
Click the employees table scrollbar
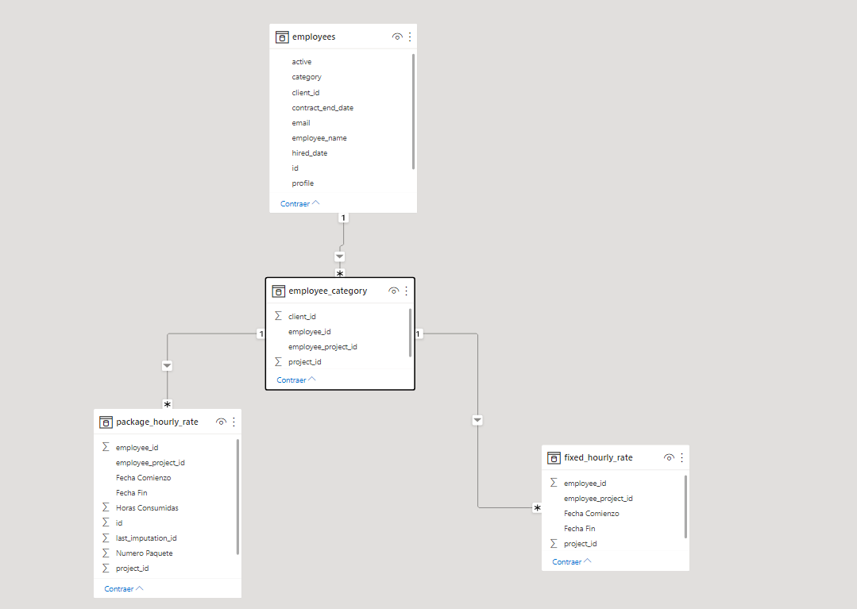(413, 111)
